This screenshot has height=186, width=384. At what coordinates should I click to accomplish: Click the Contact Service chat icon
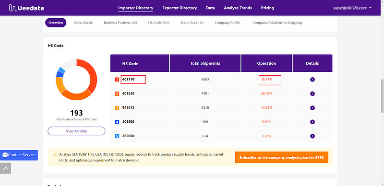(5, 155)
